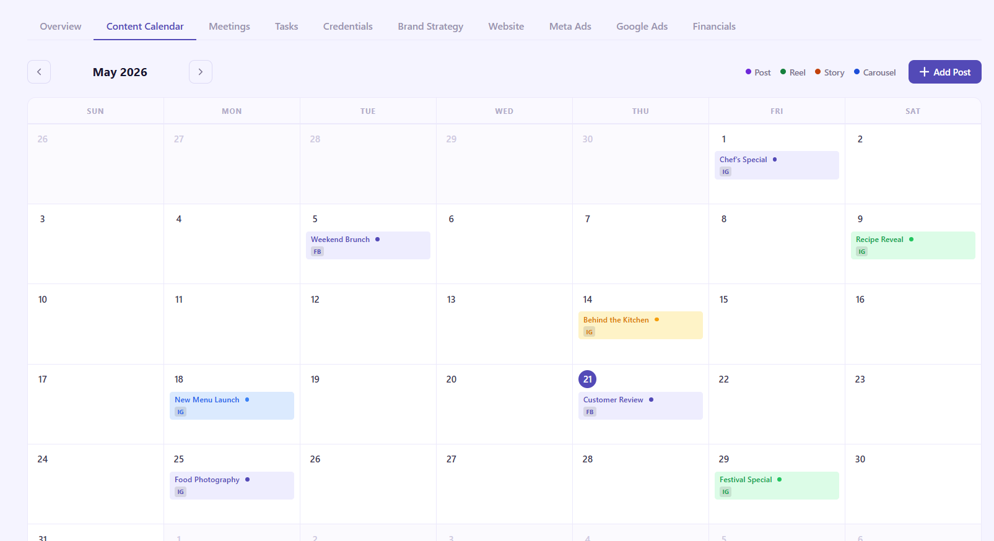
Task: Open the Tasks tab
Action: pos(286,26)
